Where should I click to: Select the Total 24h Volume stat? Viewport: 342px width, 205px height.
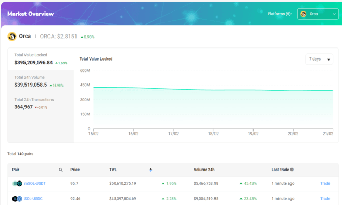coord(41,81)
